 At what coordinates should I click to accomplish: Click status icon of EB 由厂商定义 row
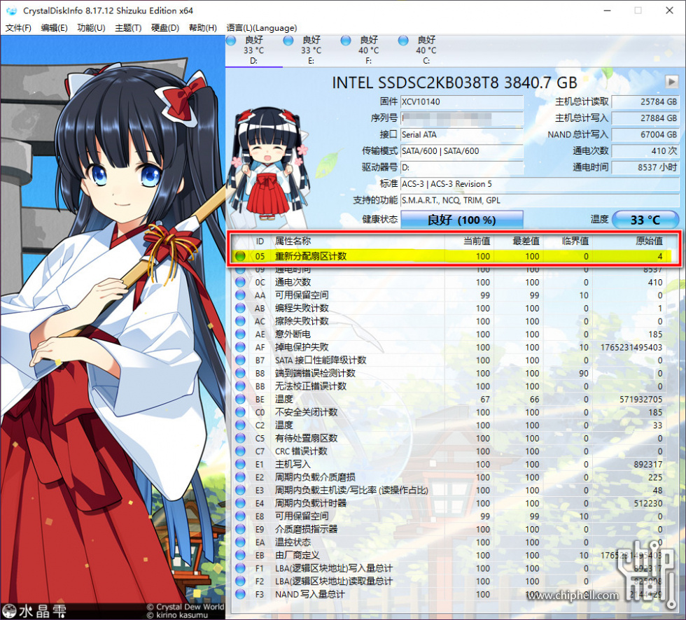240,556
